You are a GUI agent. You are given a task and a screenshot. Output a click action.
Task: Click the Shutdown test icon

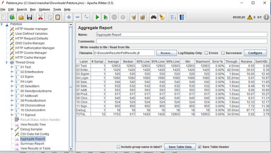click(x=123, y=17)
